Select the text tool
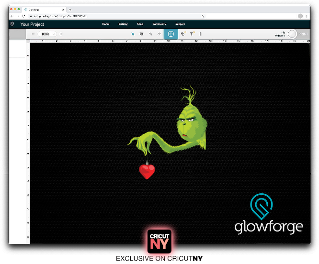319x264 pixels. (x=192, y=34)
